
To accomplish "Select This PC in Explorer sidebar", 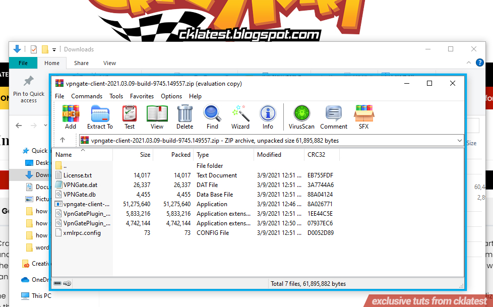I will tap(36, 296).
